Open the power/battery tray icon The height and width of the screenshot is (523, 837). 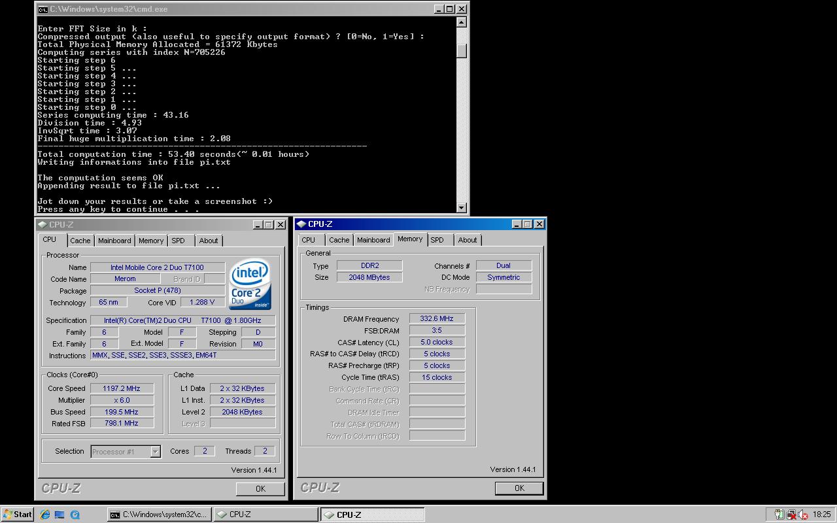[x=779, y=515]
